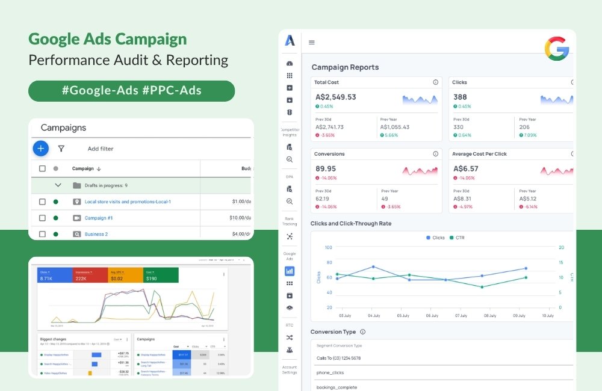The height and width of the screenshot is (391, 602).
Task: Open the dashboard gauge icon in sidebar
Action: point(290,63)
